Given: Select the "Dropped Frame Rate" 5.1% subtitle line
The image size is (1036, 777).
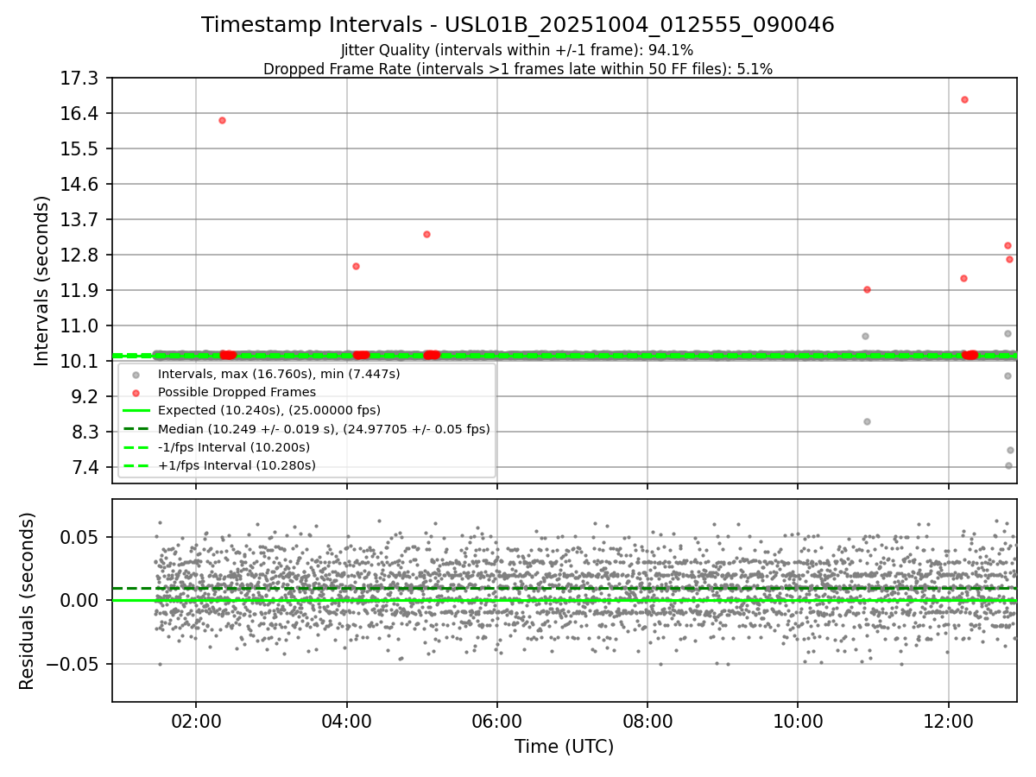Looking at the screenshot, I should [518, 69].
